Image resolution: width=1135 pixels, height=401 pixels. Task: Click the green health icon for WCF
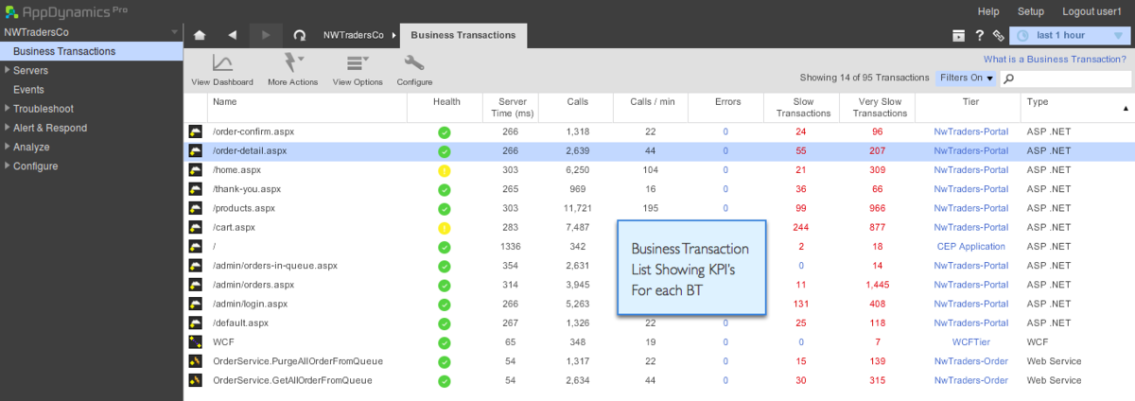coord(445,342)
